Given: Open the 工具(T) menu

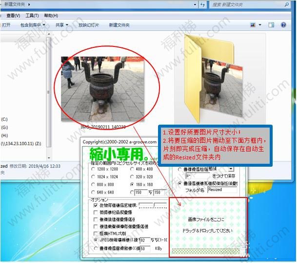Looking at the screenshot, I should point(32,16).
